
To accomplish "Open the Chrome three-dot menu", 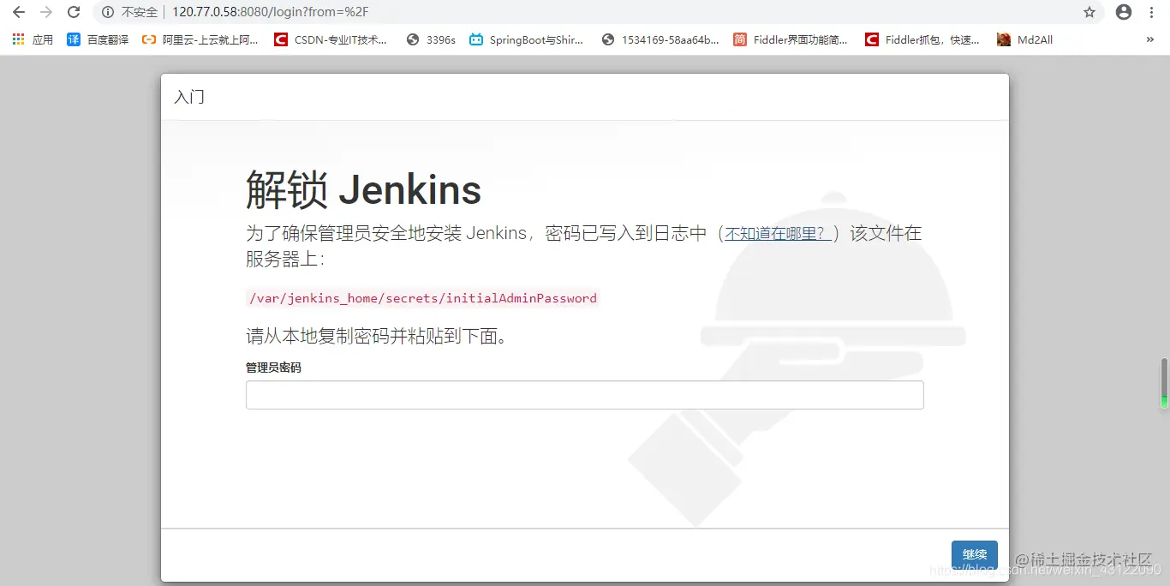I will pos(1152,12).
